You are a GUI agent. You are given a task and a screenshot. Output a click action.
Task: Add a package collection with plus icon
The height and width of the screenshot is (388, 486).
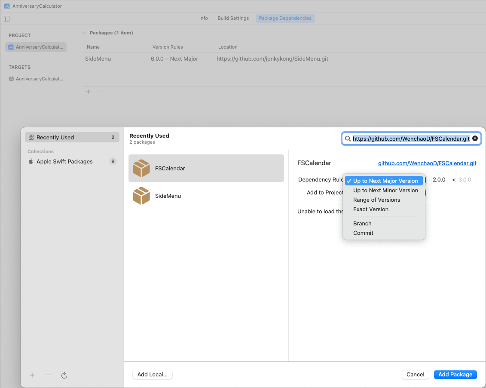(32, 375)
